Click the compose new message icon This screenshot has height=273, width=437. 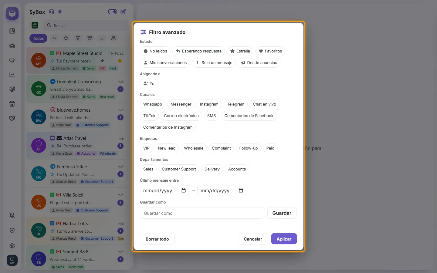[x=123, y=12]
